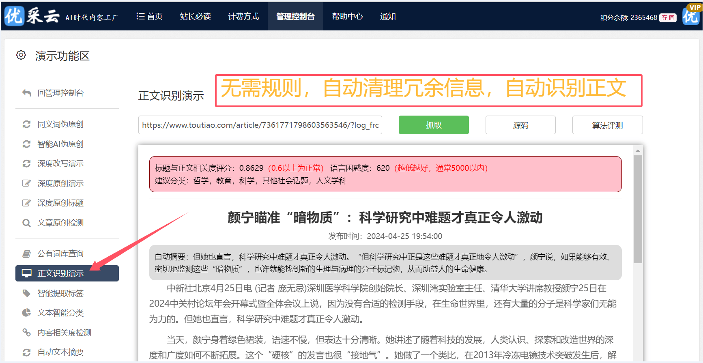The width and height of the screenshot is (703, 363).
Task: Open 文章原创检测 in sidebar
Action: tap(60, 223)
